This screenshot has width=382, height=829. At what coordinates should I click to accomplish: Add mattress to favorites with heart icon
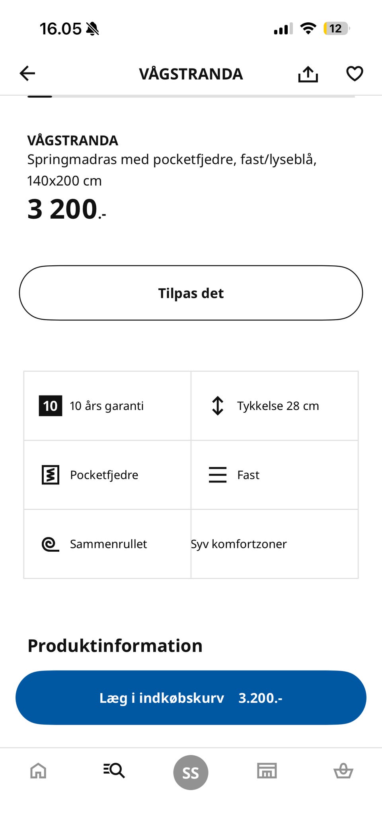pos(354,74)
